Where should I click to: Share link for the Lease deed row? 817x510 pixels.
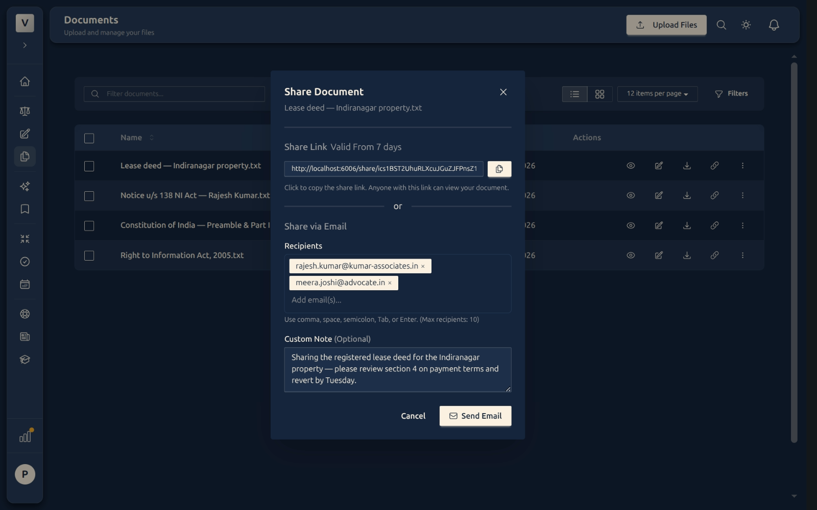[714, 166]
